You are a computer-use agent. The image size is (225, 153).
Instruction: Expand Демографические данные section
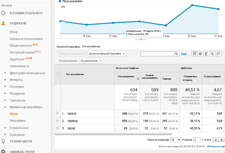coord(5,73)
